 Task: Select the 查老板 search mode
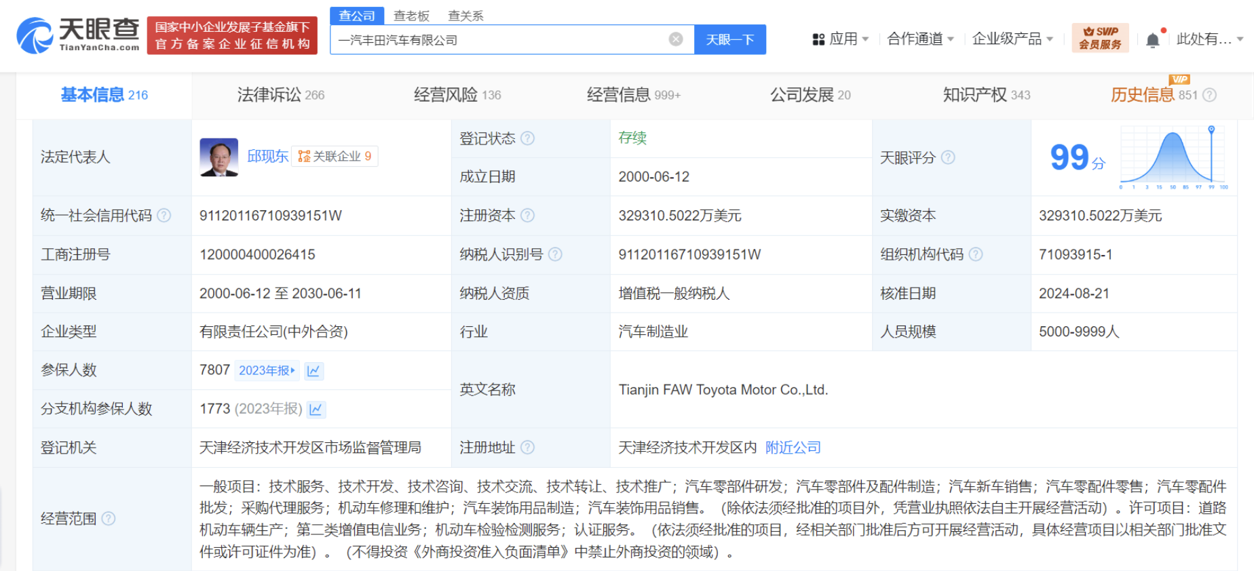(411, 16)
